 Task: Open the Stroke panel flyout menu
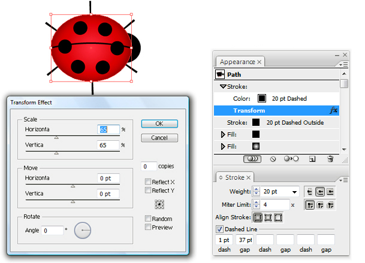click(343, 180)
